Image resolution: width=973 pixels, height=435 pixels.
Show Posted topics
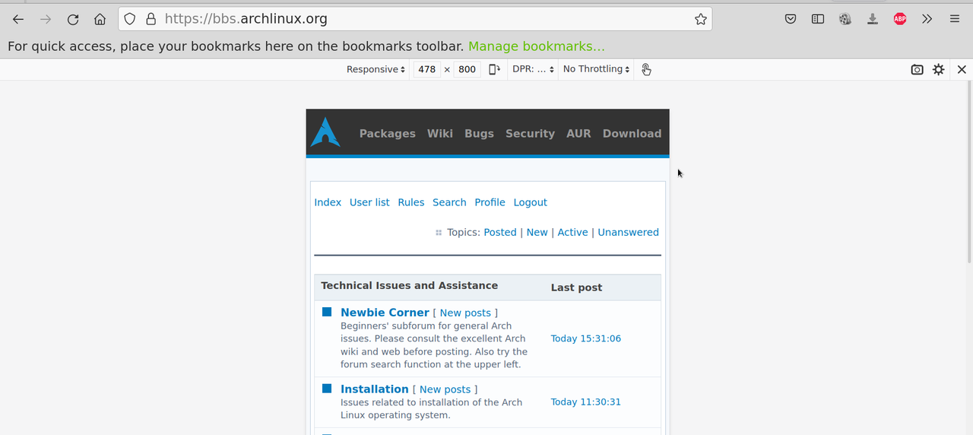coord(500,232)
